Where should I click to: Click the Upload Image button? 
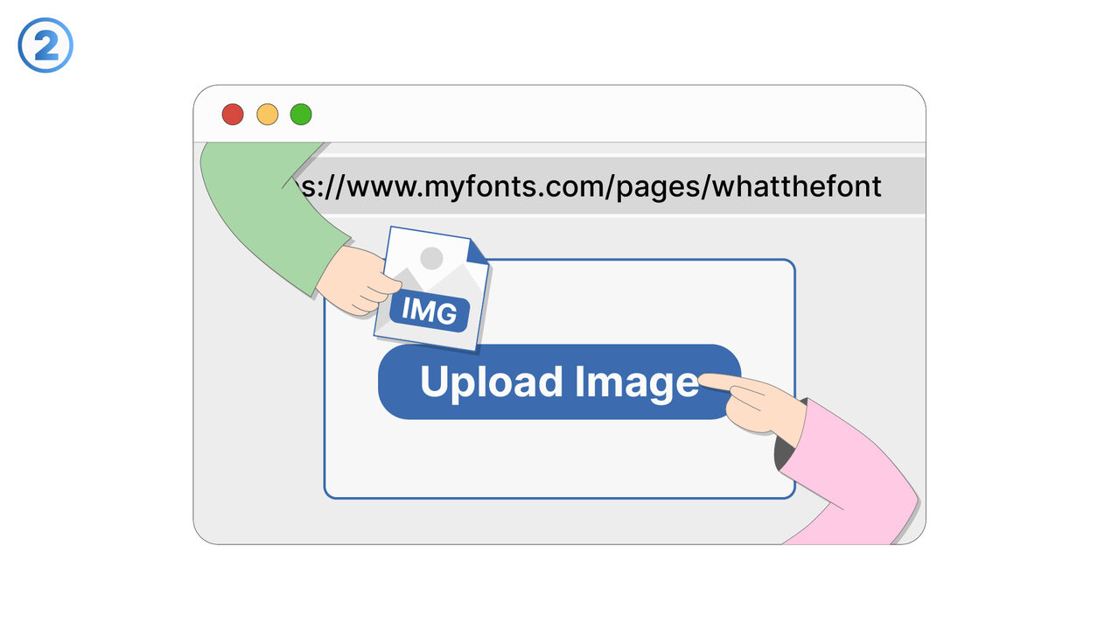(559, 381)
